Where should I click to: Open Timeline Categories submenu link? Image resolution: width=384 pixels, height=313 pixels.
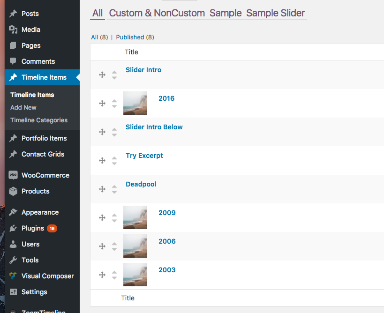[x=39, y=120]
